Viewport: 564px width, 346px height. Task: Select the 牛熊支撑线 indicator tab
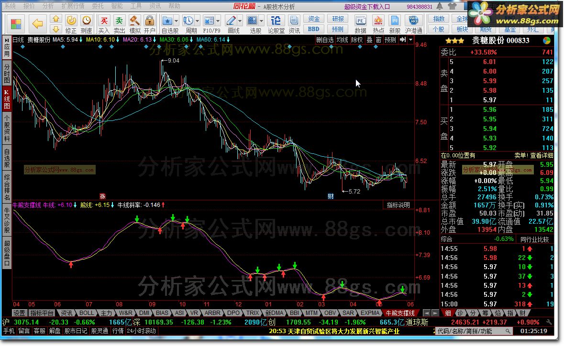pyautogui.click(x=400, y=313)
